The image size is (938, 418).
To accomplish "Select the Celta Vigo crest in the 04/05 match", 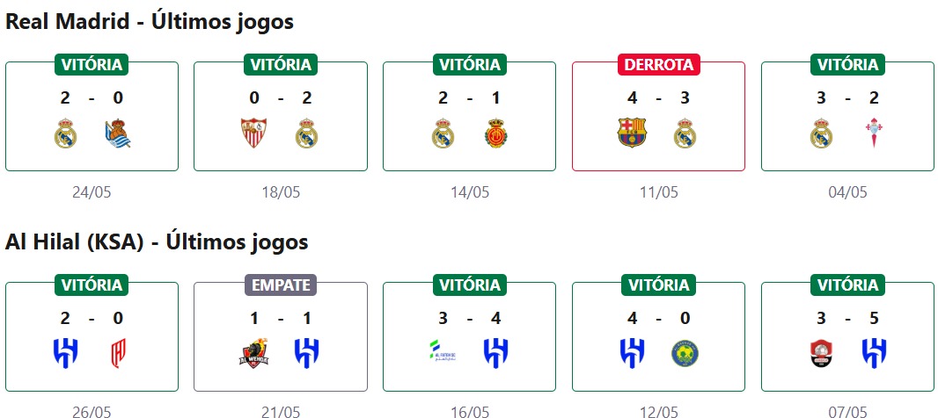I will [x=873, y=133].
